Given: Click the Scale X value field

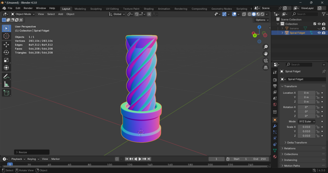Looking at the screenshot, I should point(306,127).
